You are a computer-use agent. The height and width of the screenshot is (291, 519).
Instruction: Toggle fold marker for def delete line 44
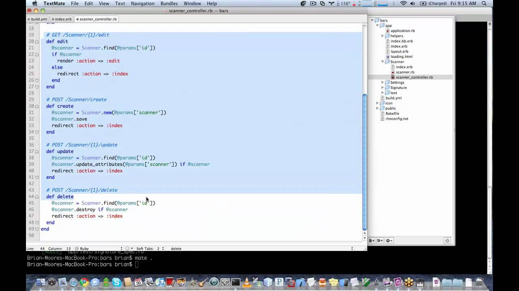37,196
